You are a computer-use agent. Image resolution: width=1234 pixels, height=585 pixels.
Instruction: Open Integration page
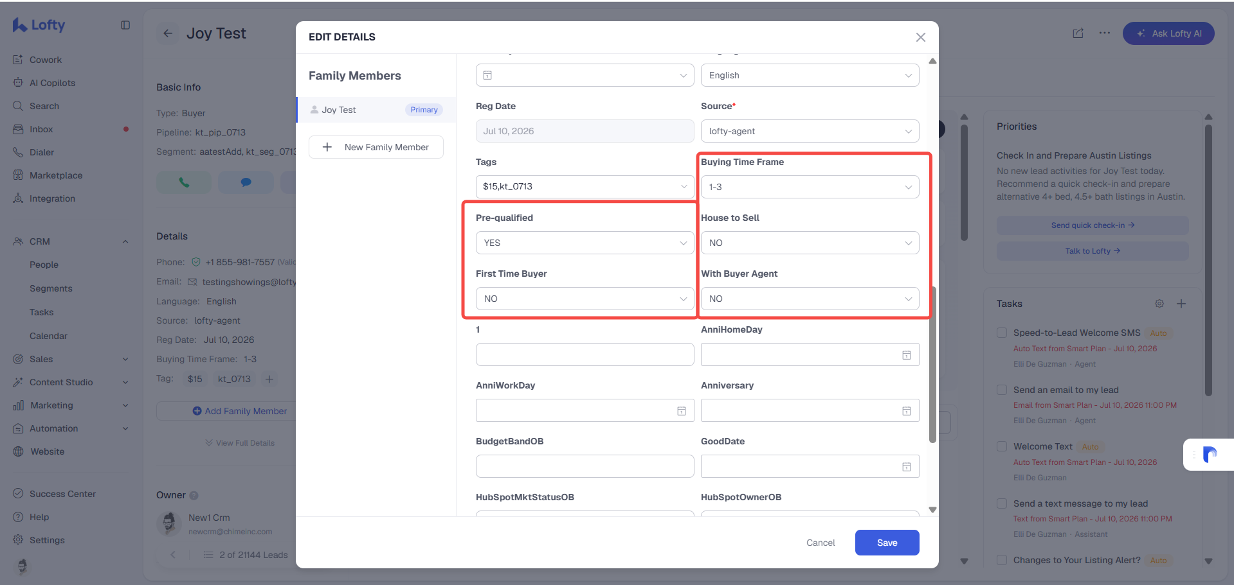pyautogui.click(x=52, y=198)
